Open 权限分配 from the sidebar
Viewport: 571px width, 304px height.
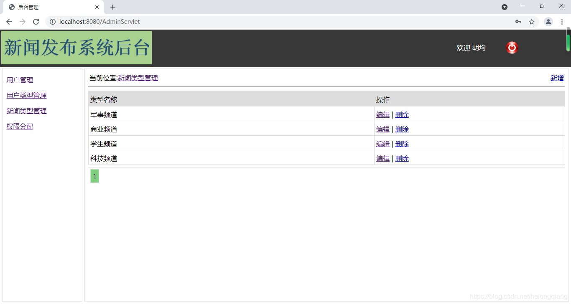click(19, 126)
